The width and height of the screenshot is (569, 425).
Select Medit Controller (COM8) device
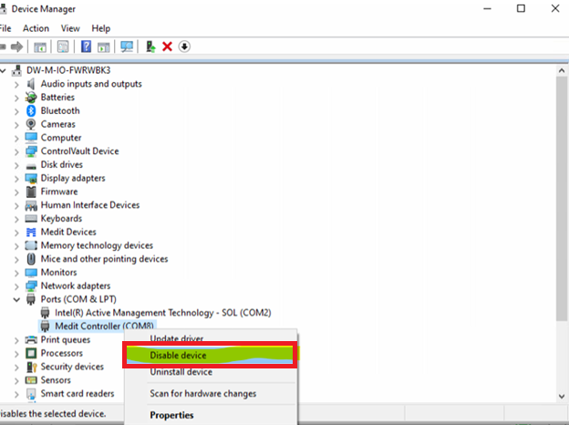click(104, 326)
